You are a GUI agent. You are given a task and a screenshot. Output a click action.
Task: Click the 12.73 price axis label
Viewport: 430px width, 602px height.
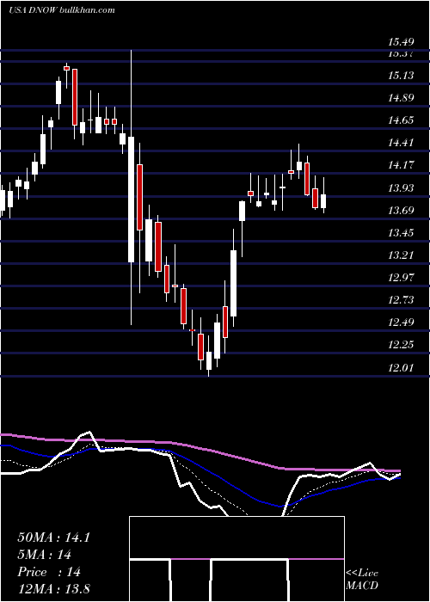coord(402,300)
